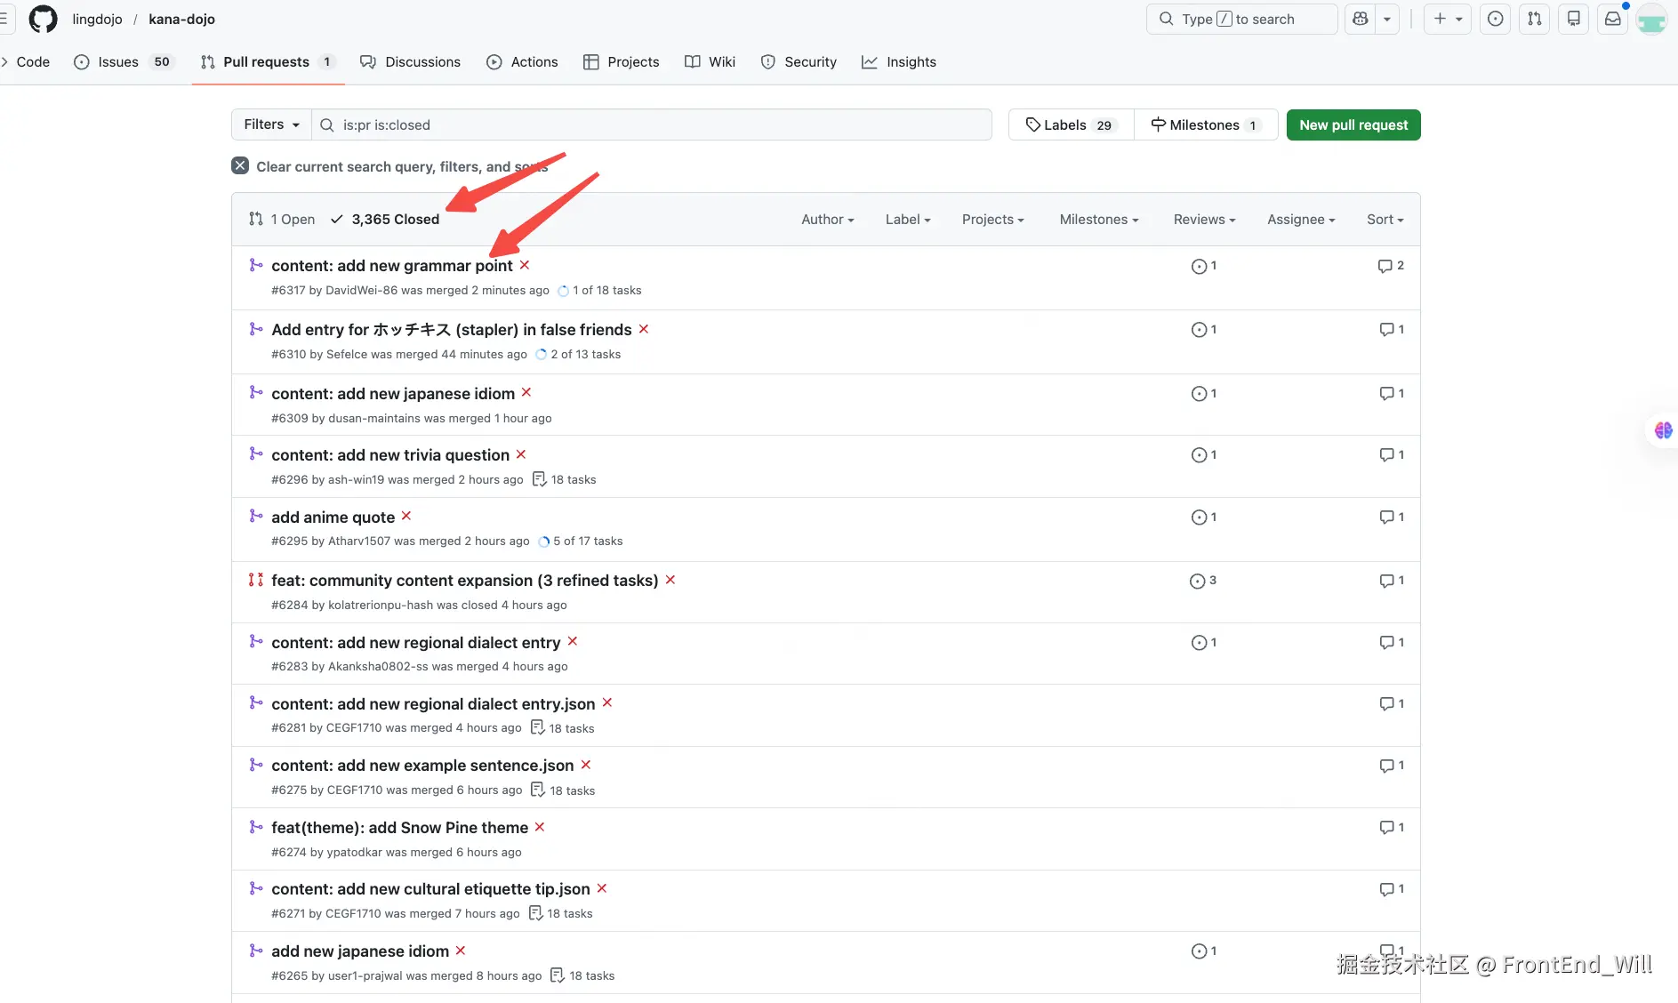
Task: Click author DavidWei-86 on PR #6317
Action: [x=361, y=290]
